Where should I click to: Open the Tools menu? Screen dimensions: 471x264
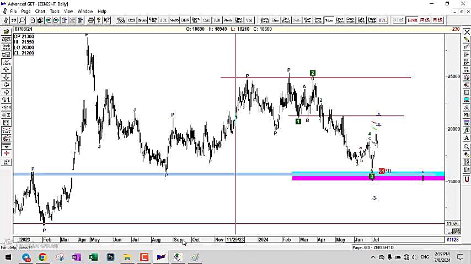[x=55, y=11]
